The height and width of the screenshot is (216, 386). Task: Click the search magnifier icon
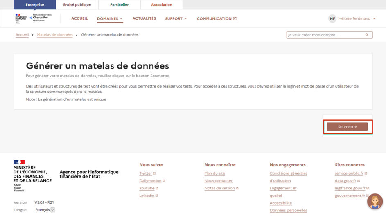click(367, 35)
